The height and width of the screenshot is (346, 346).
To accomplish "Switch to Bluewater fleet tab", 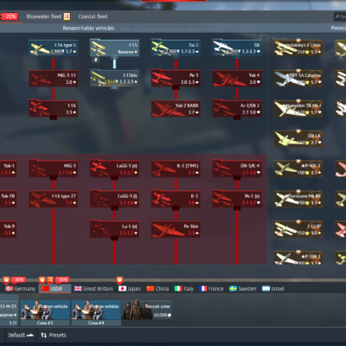I will [48, 16].
